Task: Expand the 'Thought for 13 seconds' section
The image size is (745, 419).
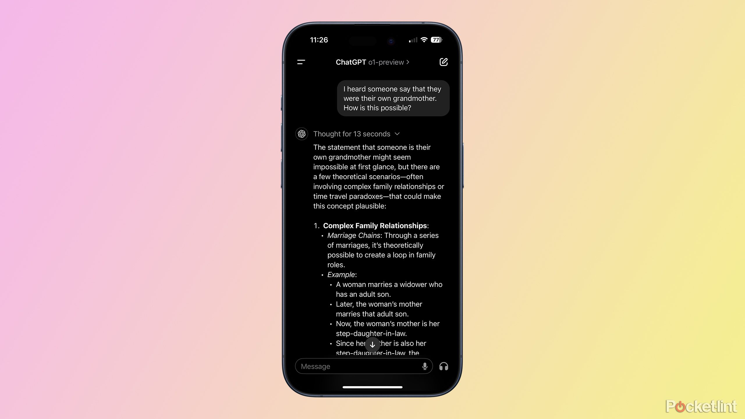Action: (x=399, y=134)
